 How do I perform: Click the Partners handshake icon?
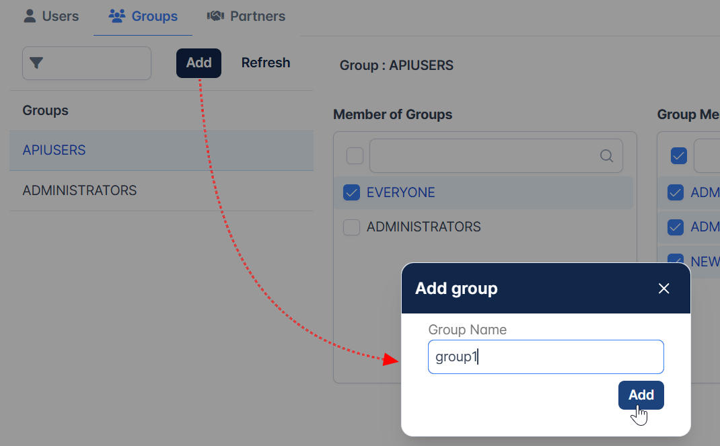215,16
